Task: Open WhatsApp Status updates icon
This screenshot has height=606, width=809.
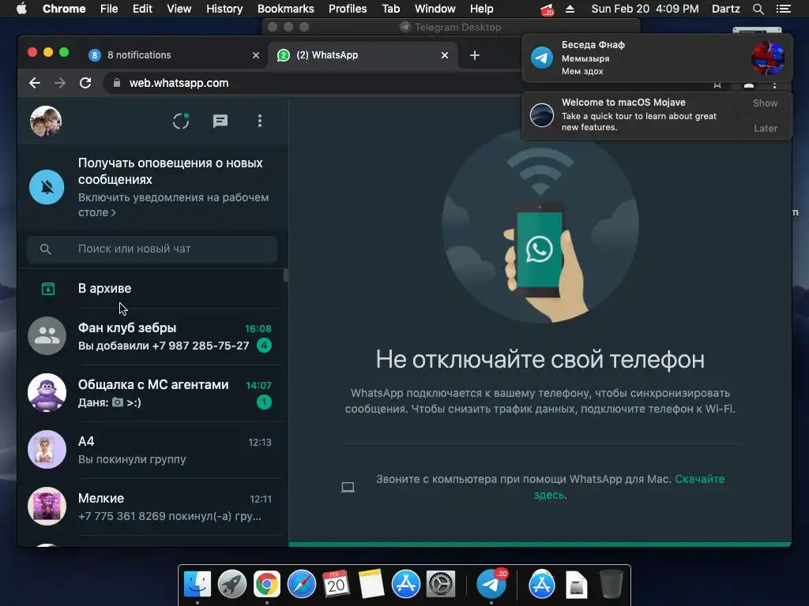Action: (x=181, y=121)
